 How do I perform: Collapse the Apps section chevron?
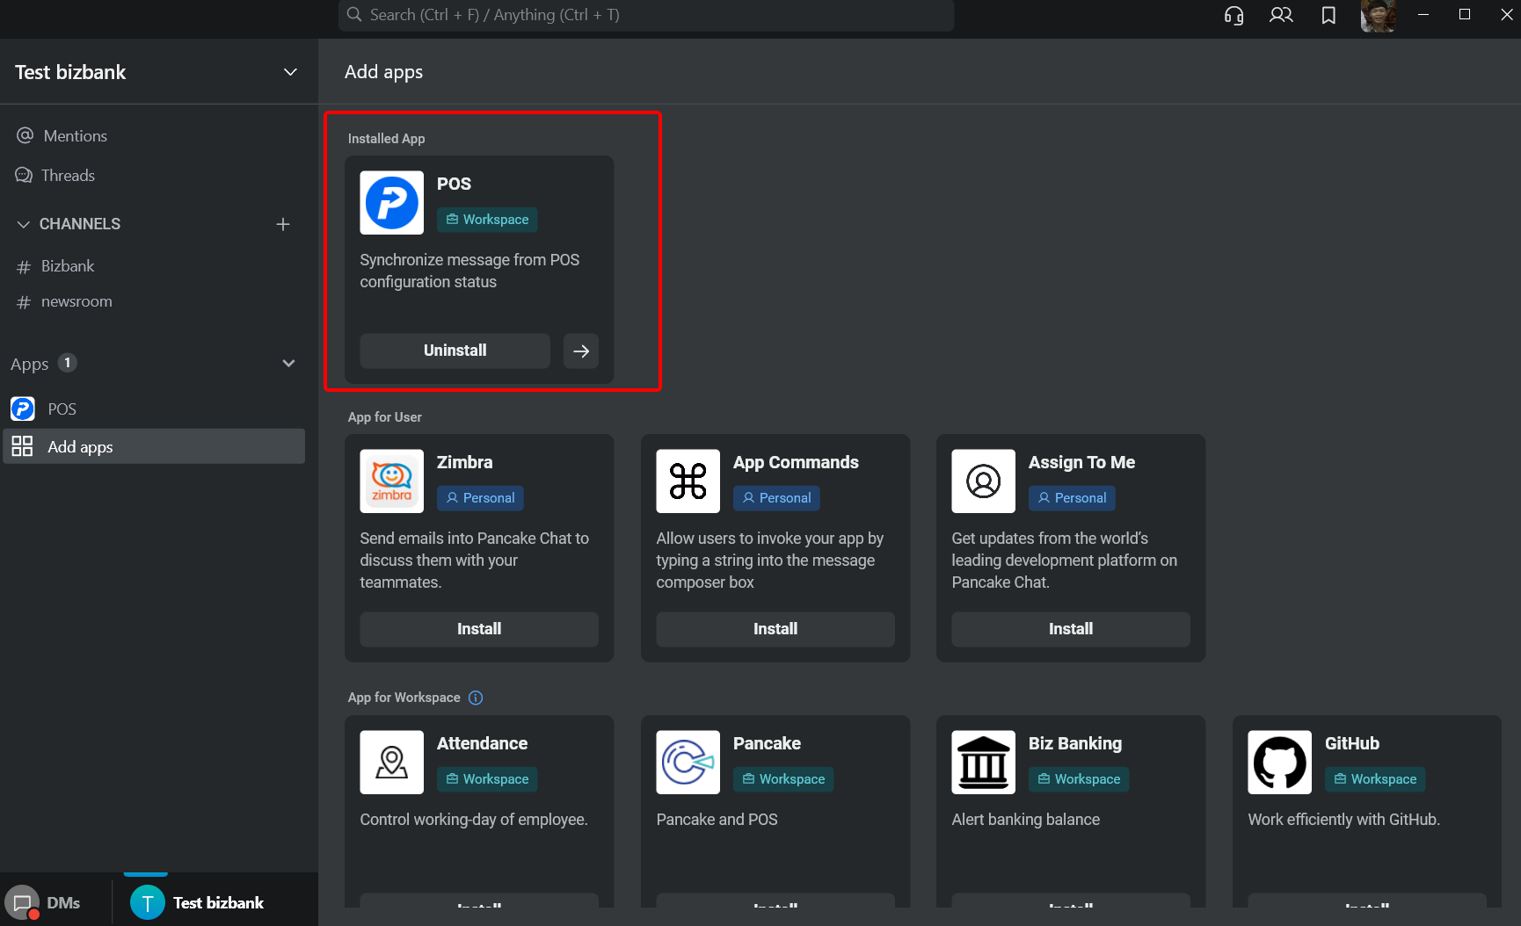288,364
